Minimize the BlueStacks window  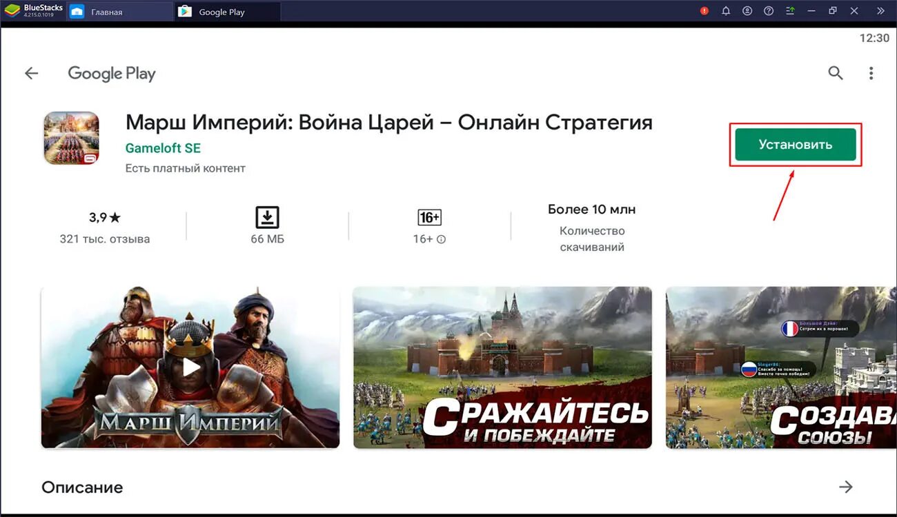click(811, 11)
